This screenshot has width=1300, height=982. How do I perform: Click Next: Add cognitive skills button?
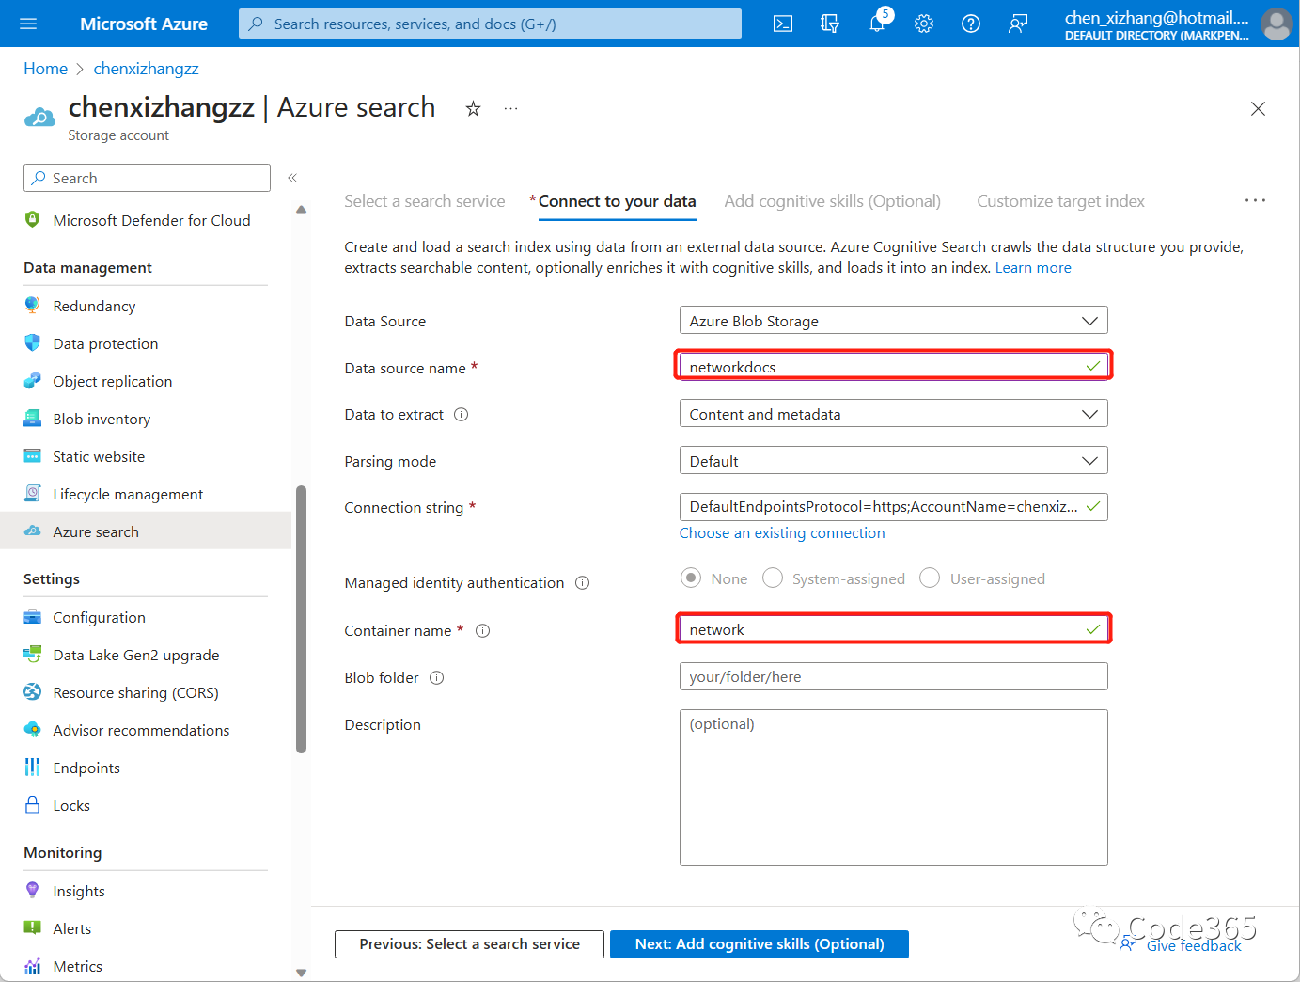(x=759, y=943)
